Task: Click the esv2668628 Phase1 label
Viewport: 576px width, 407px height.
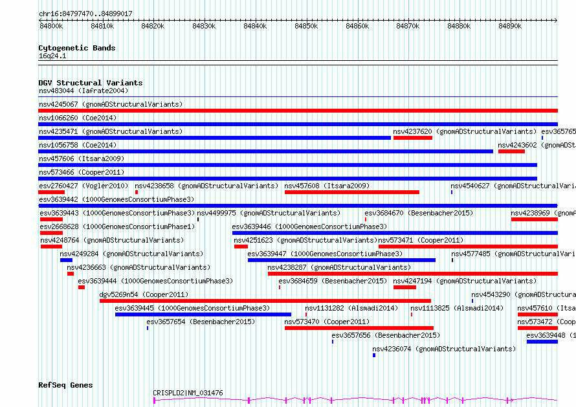Action: (117, 226)
